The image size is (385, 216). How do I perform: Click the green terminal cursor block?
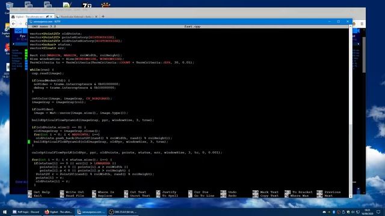[x=29, y=142]
